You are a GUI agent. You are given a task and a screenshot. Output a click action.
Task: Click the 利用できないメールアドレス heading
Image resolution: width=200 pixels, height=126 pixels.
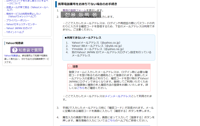point(83,38)
